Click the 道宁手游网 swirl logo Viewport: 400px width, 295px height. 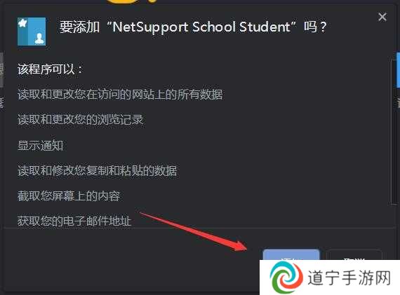286,277
